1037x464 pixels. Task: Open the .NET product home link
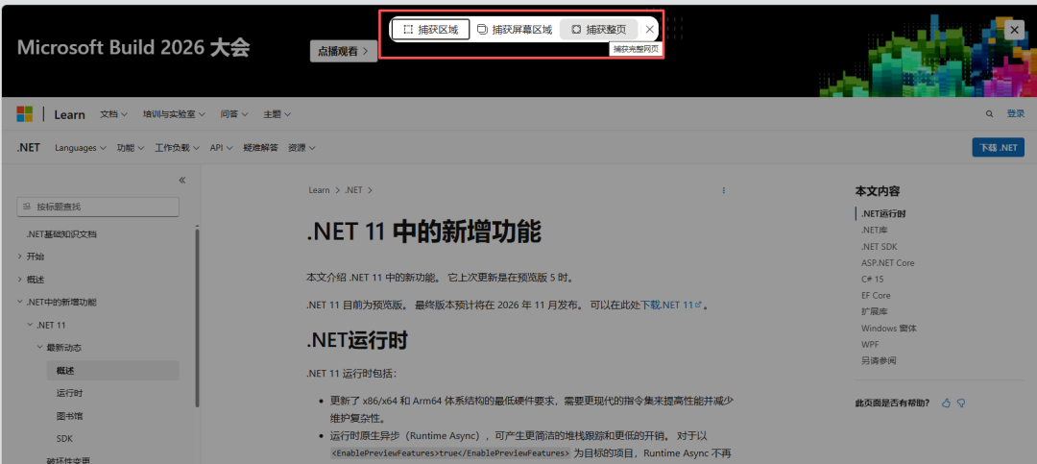click(29, 148)
